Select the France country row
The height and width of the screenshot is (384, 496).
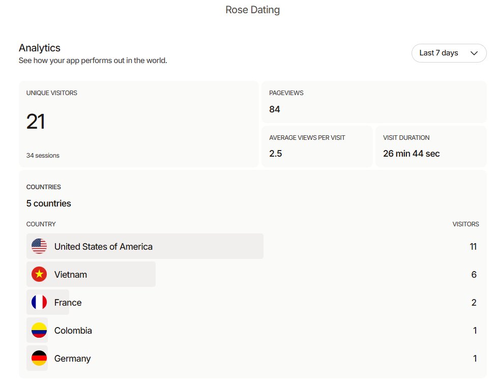pos(252,302)
